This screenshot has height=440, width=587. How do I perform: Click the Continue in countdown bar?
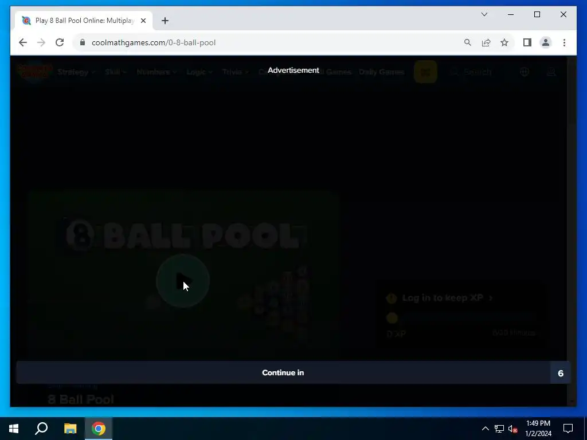[x=293, y=372]
